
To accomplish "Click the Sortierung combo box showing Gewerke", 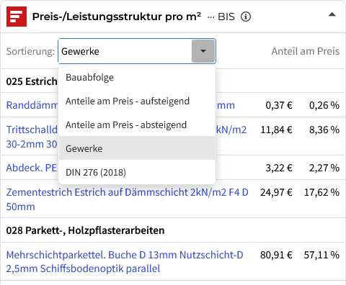I will click(137, 51).
